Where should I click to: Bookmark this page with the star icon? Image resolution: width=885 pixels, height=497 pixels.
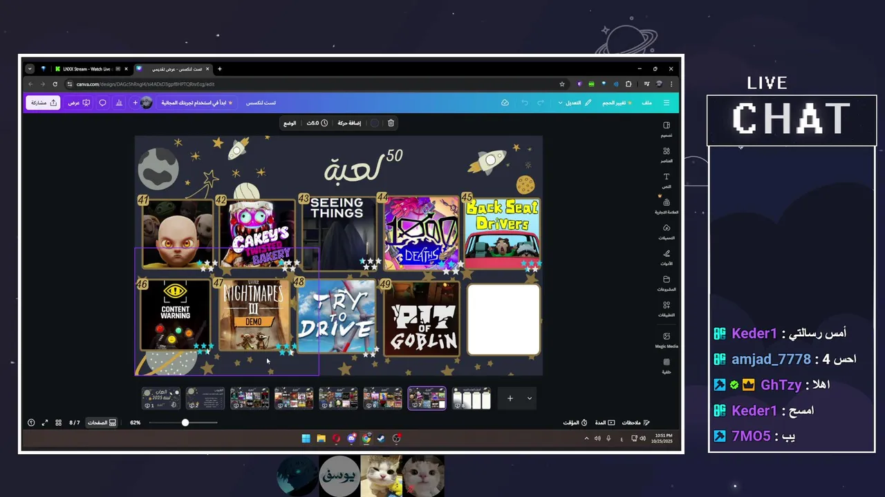(x=562, y=84)
